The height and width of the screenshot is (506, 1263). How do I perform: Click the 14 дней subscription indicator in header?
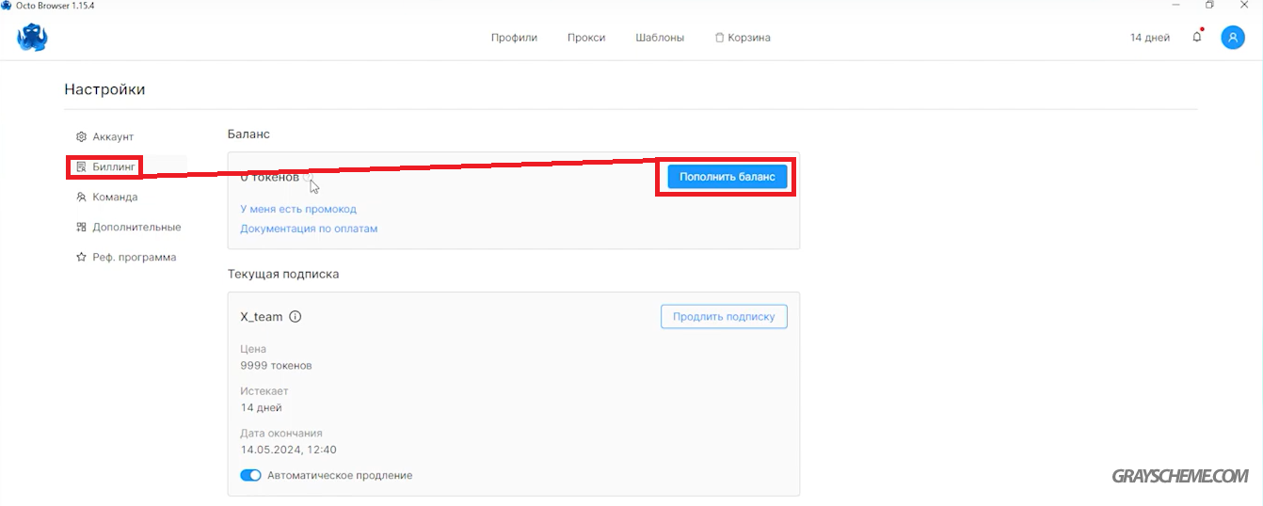[1150, 38]
